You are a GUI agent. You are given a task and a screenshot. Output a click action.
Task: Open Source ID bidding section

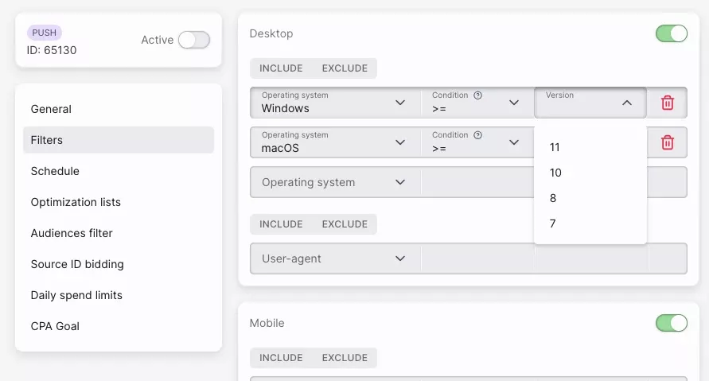point(119,264)
